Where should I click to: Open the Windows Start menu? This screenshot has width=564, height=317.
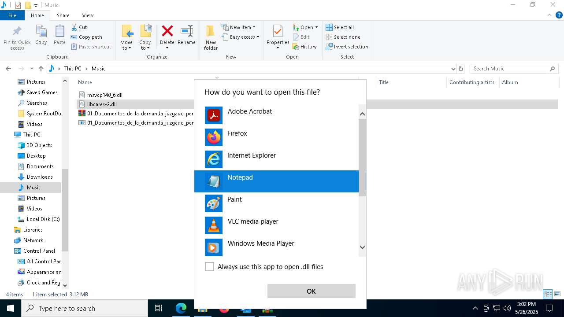tap(11, 308)
